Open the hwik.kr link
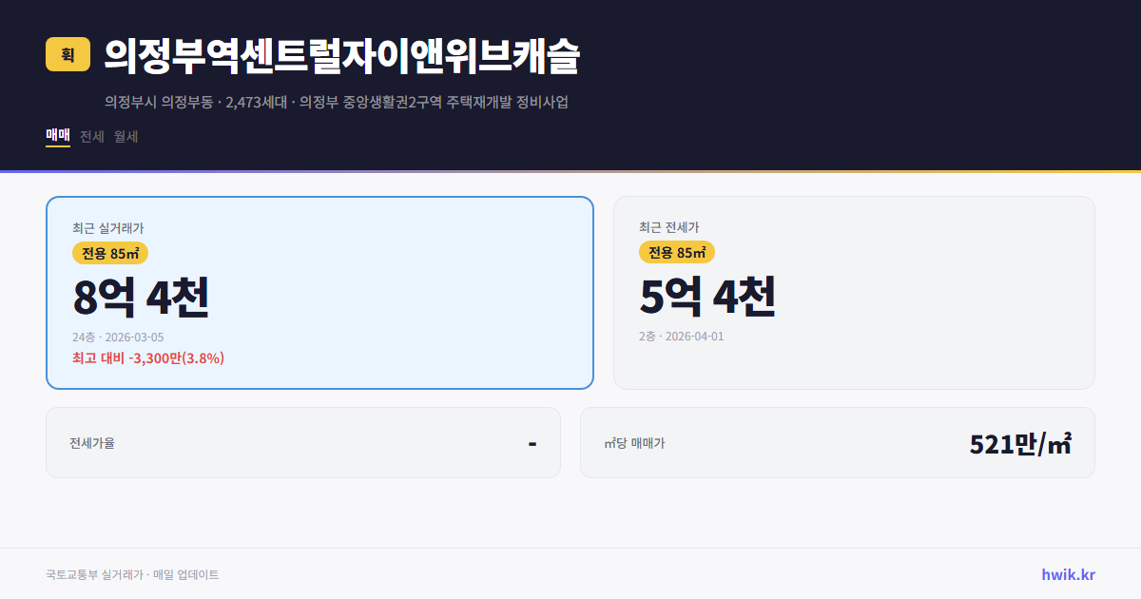Screen dimensions: 1141x599 click(x=1069, y=574)
